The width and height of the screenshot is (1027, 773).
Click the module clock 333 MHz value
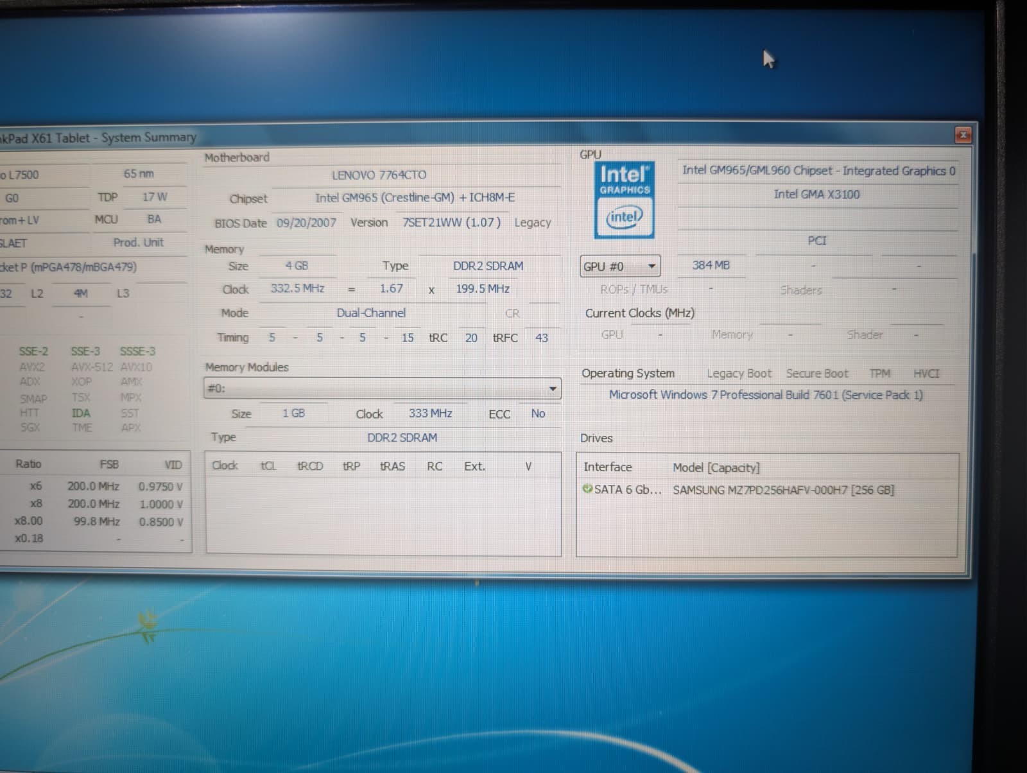(430, 413)
